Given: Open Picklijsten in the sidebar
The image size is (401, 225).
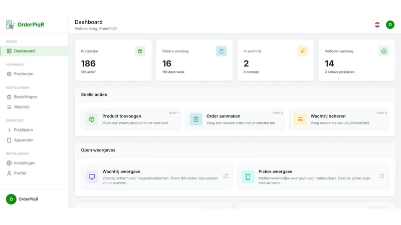Looking at the screenshot, I should tap(34, 130).
